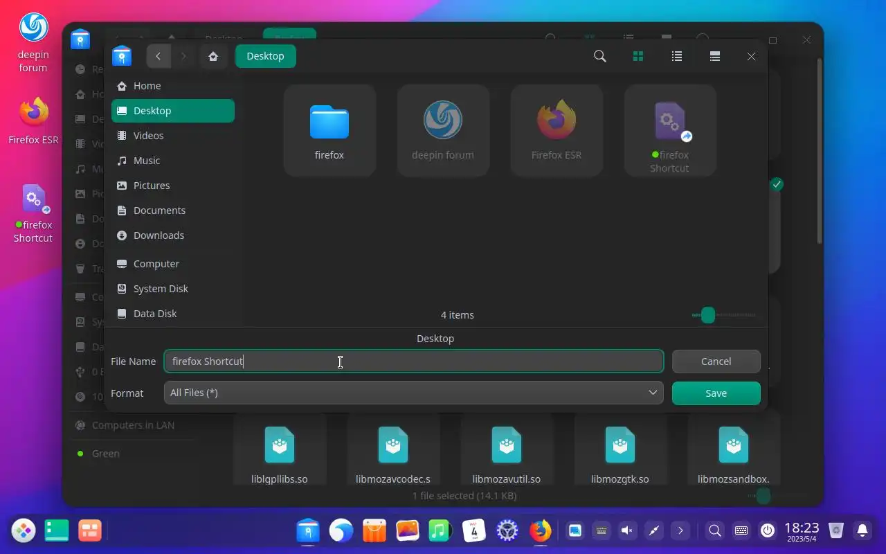This screenshot has width=886, height=554.
Task: Open the launcher from the dock
Action: point(24,531)
